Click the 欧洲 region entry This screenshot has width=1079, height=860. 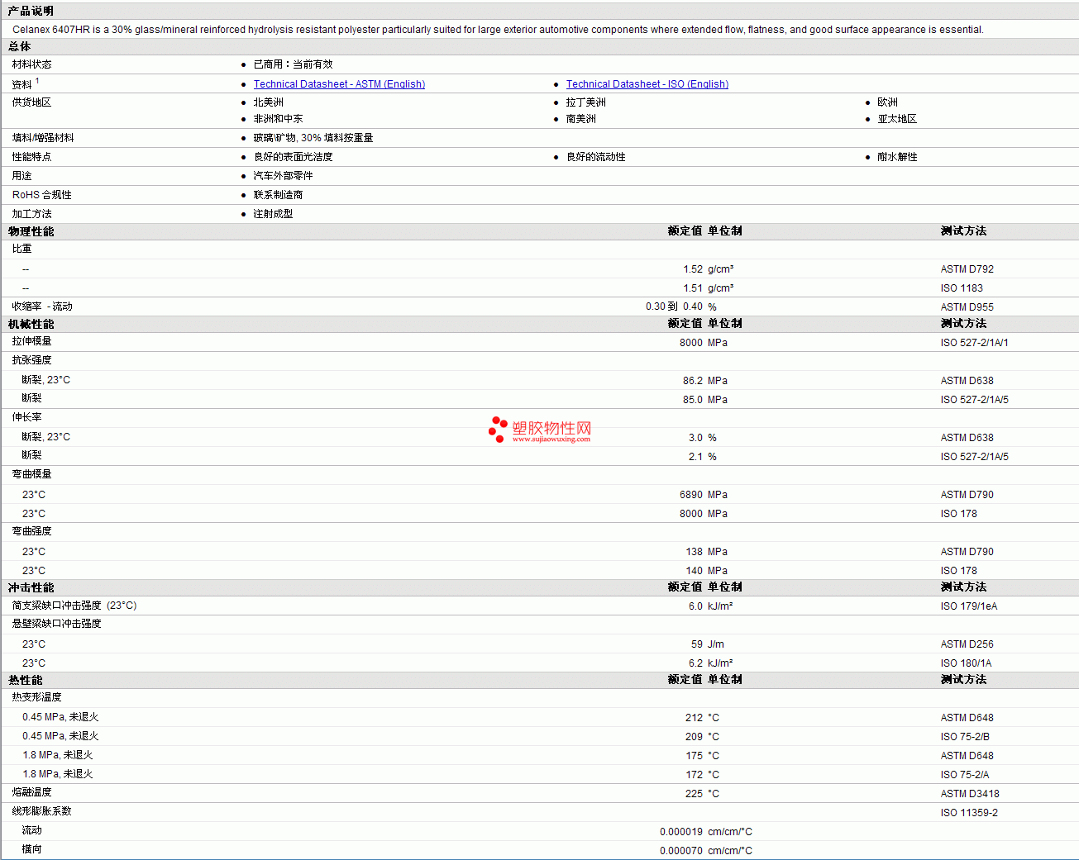(x=887, y=102)
